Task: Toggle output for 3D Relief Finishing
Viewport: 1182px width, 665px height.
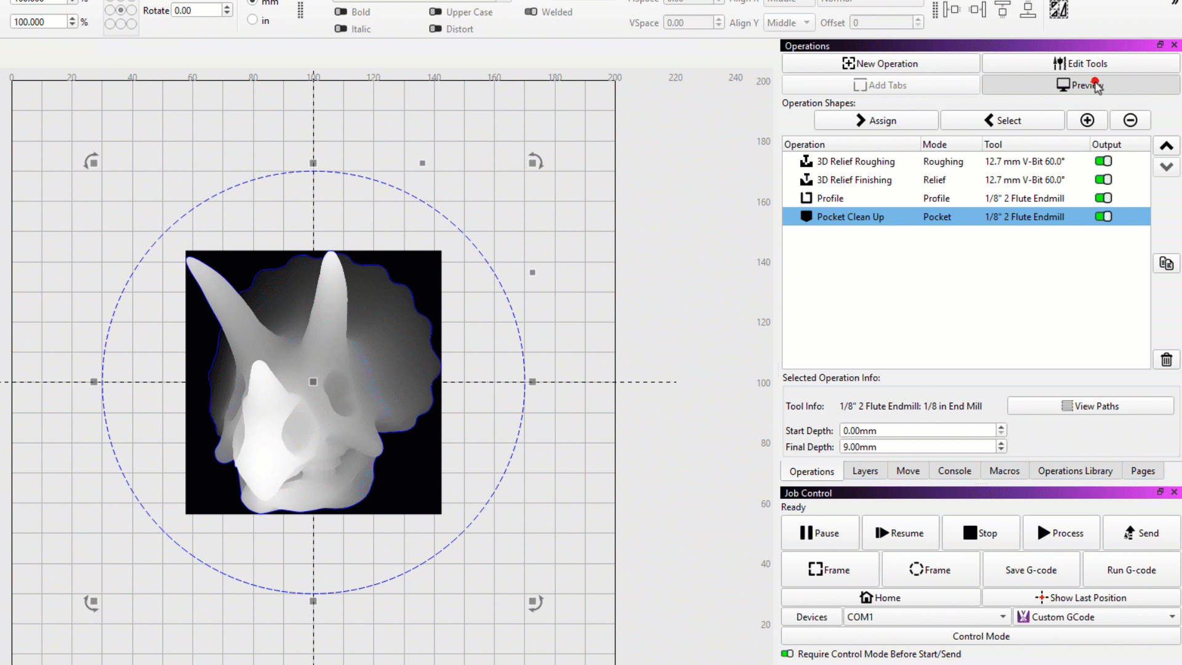Action: pyautogui.click(x=1103, y=180)
